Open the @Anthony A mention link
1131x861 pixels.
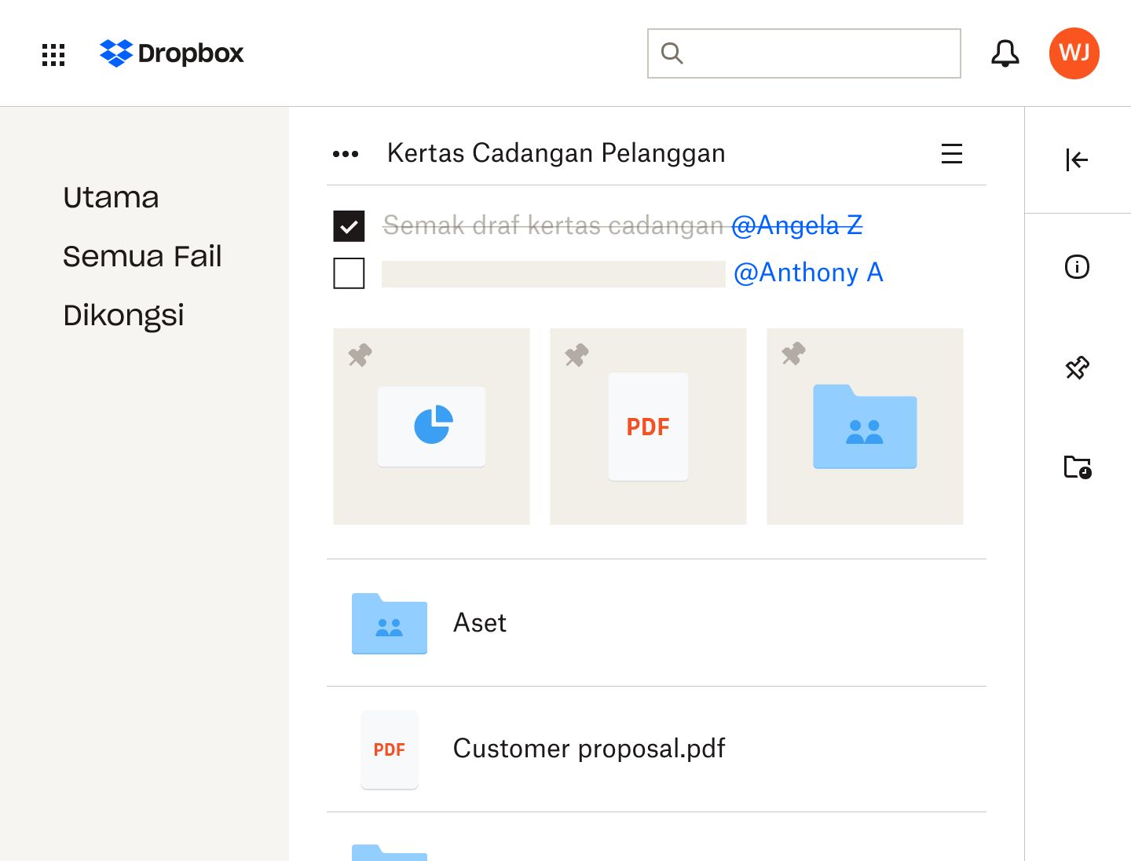[809, 273]
